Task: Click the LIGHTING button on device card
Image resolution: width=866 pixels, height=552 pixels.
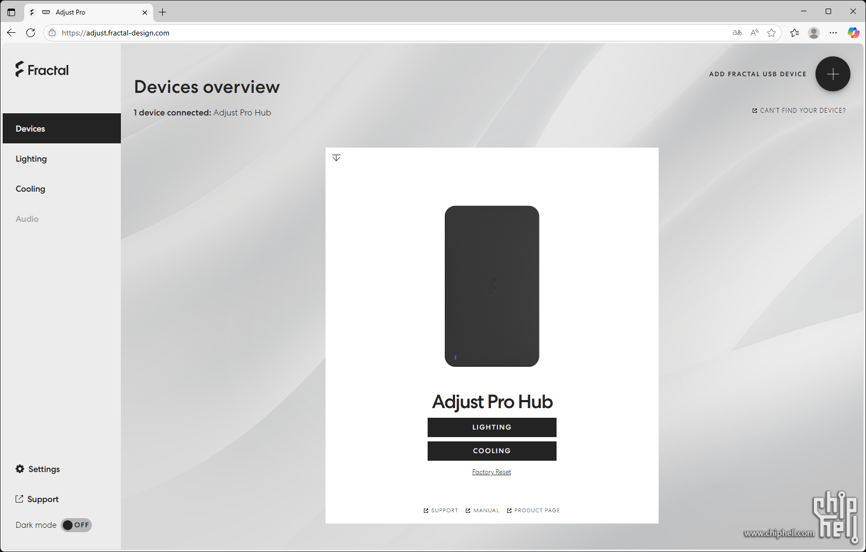Action: click(492, 427)
